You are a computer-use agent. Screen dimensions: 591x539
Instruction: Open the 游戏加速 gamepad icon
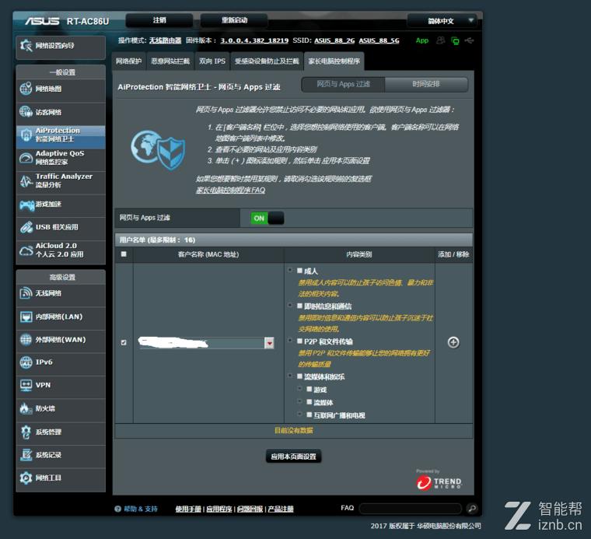26,205
